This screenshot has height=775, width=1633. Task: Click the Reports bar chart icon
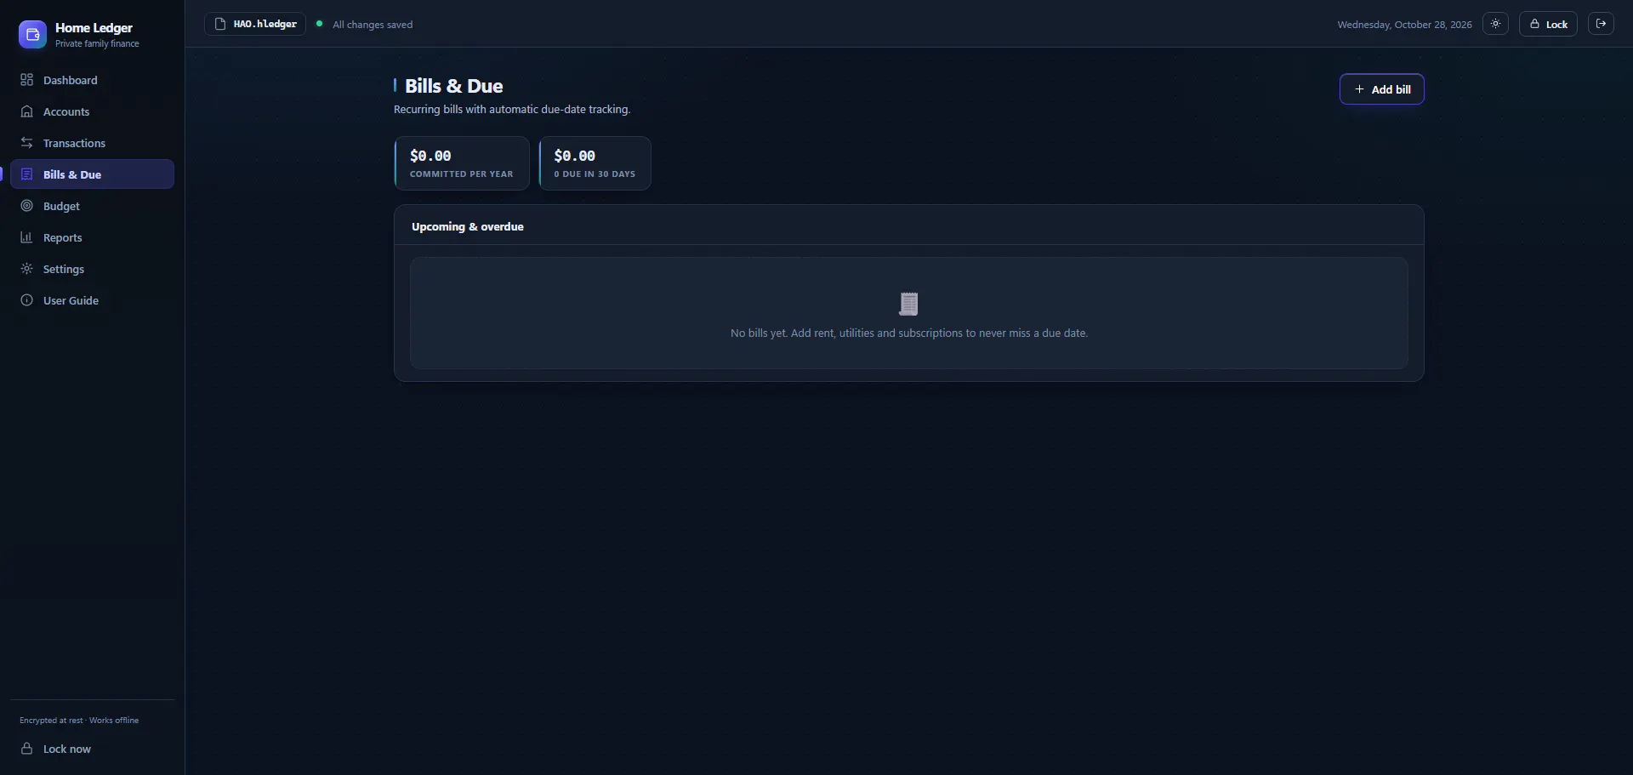click(26, 237)
